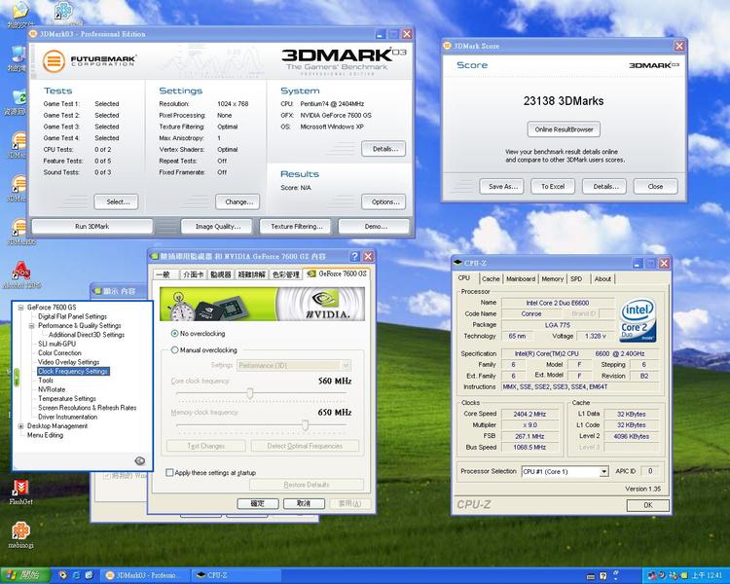Click the Image Quality... button
The image size is (730, 584).
pyautogui.click(x=217, y=227)
